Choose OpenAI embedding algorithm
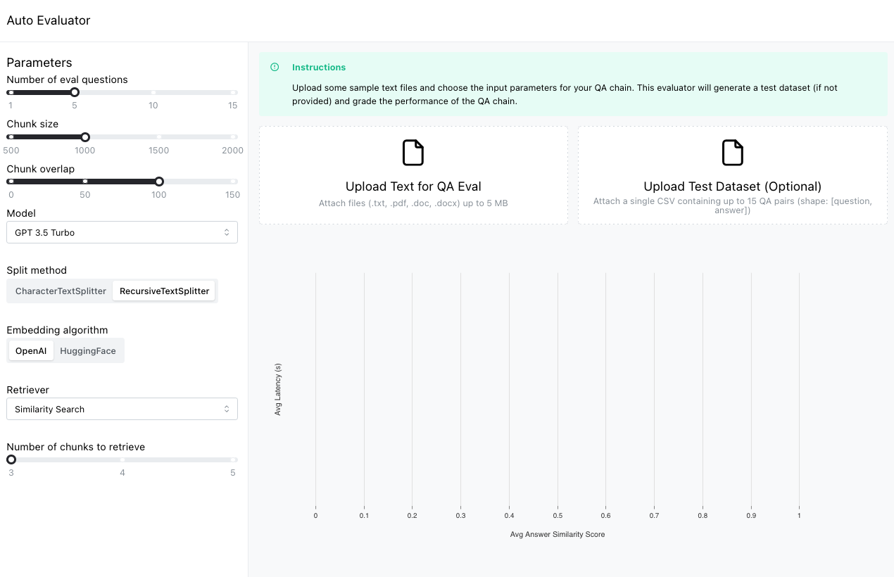The width and height of the screenshot is (894, 577). pyautogui.click(x=31, y=350)
